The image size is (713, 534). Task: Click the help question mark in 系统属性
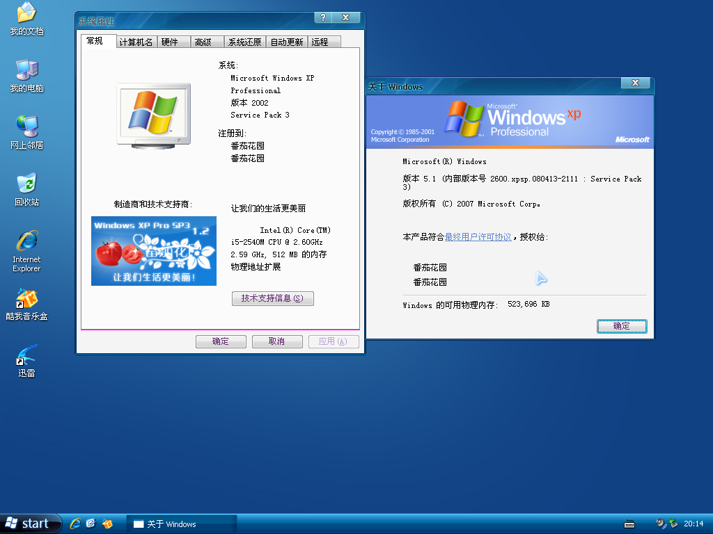(323, 17)
